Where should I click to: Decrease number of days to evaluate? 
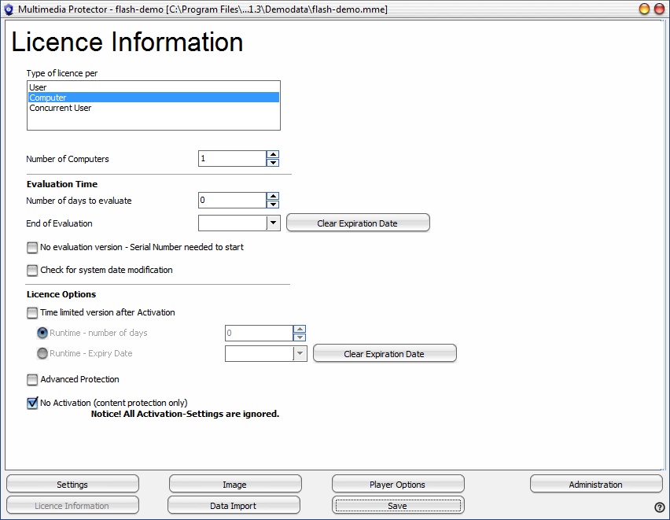click(273, 205)
